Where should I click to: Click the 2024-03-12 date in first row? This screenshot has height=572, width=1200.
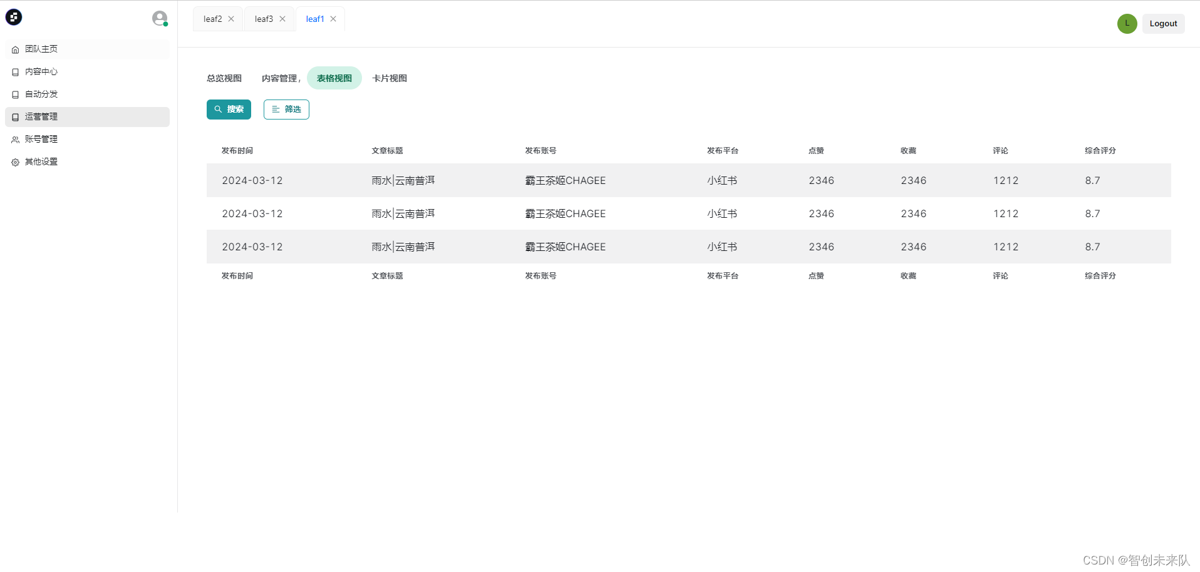252,181
